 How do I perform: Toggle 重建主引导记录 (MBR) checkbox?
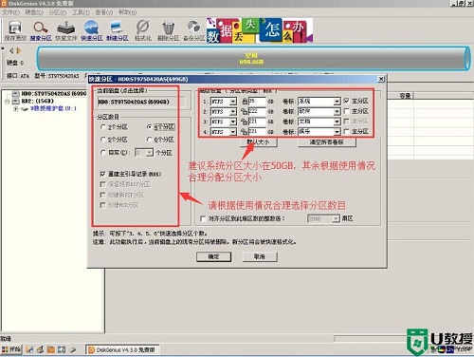coord(102,174)
